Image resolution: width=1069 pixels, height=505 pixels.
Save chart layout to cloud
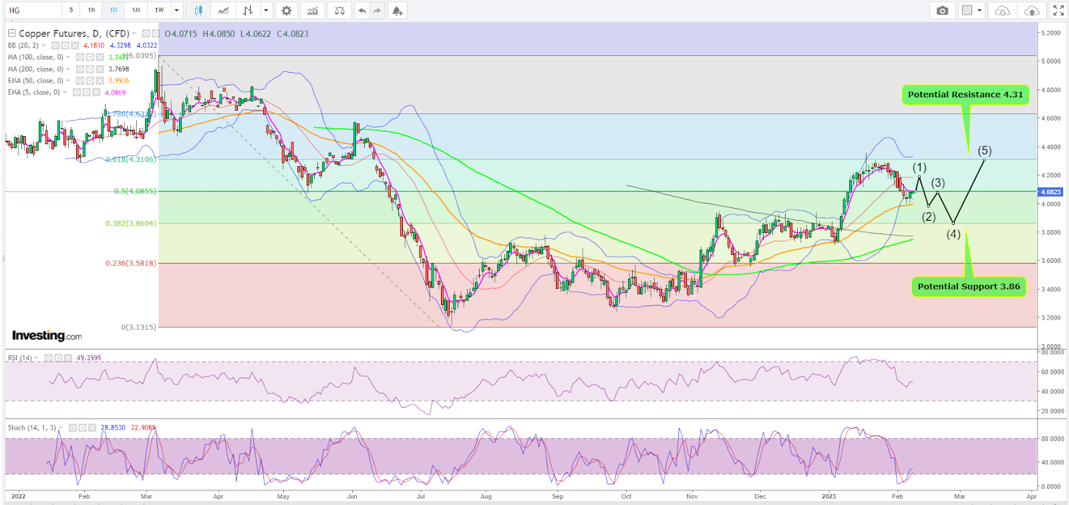pos(1032,11)
